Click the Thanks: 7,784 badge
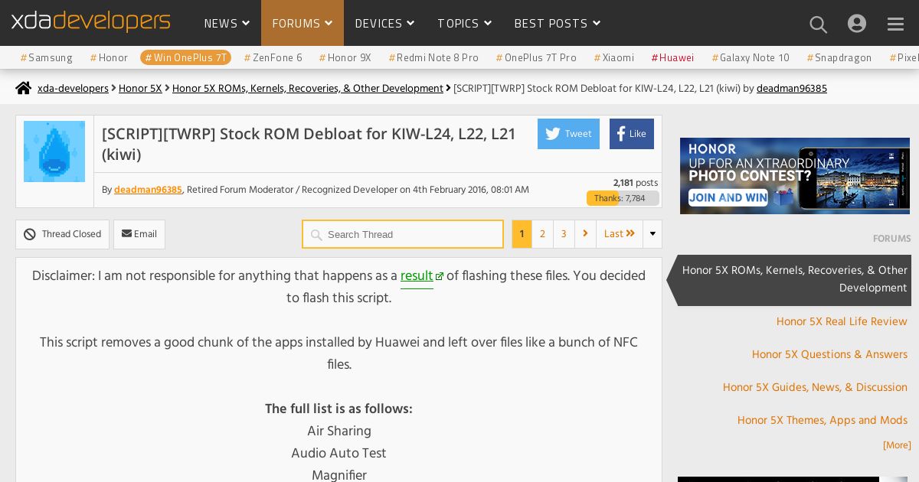919x482 pixels. pyautogui.click(x=623, y=198)
